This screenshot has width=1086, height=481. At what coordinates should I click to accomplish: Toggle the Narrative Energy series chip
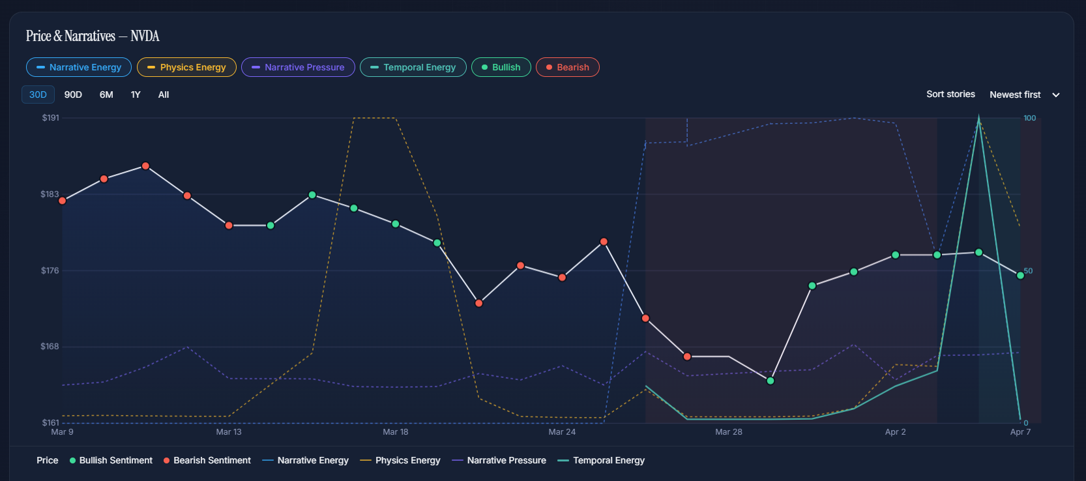click(x=78, y=67)
